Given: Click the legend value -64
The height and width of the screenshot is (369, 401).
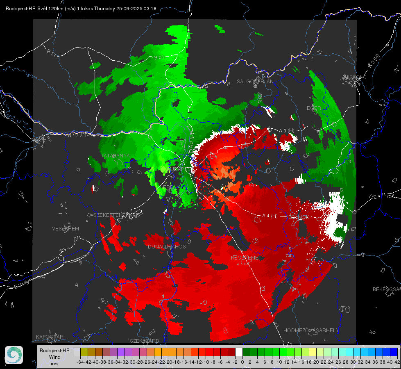Looking at the screenshot, I should click(x=80, y=362).
